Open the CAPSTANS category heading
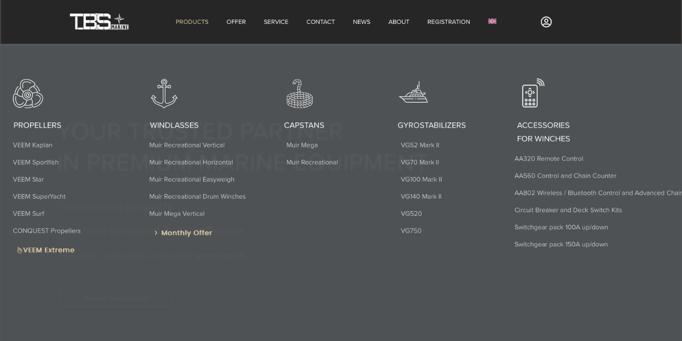The height and width of the screenshot is (341, 682). [304, 125]
